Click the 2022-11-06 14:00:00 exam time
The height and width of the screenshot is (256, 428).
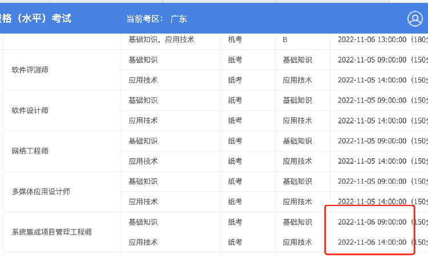[x=372, y=242]
